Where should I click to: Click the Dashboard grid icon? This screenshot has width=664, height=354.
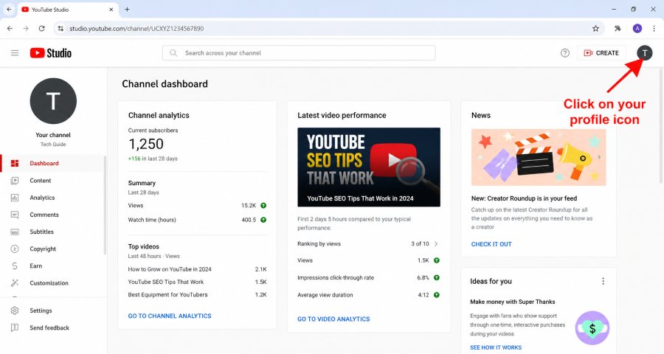[x=15, y=164]
